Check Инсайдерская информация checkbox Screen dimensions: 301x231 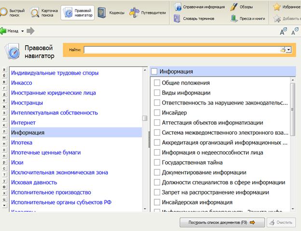tap(157, 202)
